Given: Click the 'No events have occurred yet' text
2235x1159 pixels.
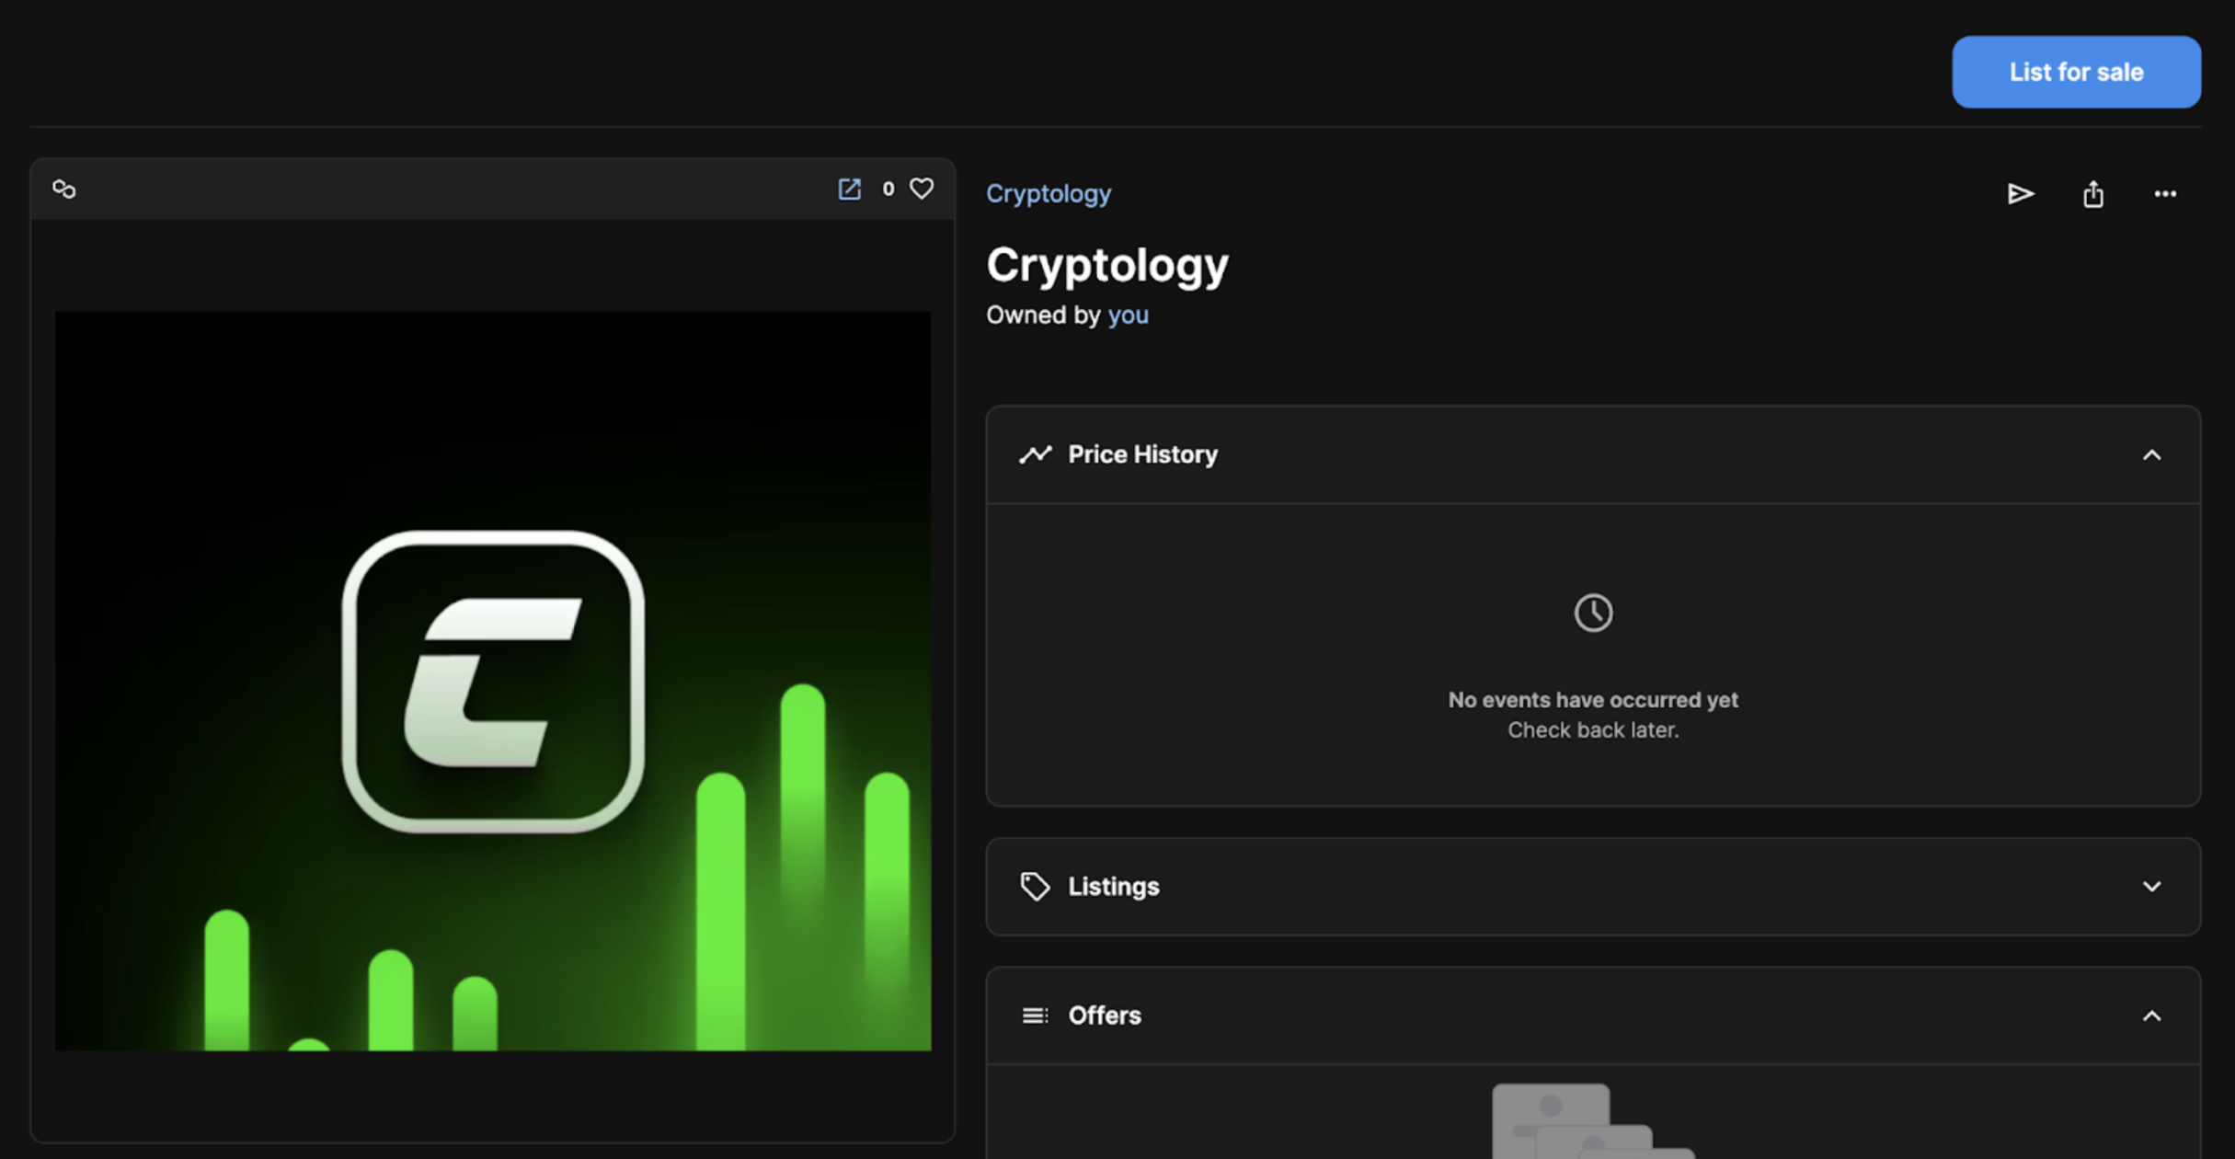Looking at the screenshot, I should [x=1593, y=700].
